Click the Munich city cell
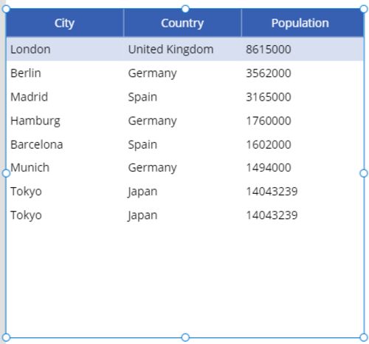The height and width of the screenshot is (344, 369). click(x=30, y=168)
